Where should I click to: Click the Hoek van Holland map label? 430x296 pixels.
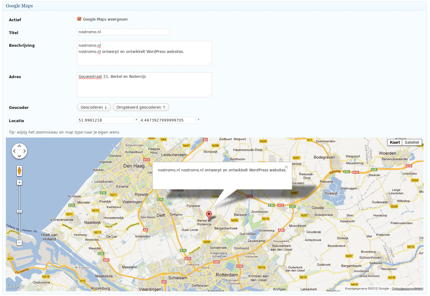click(49, 237)
